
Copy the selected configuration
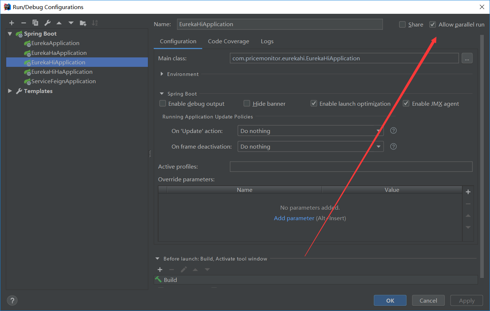click(x=35, y=23)
